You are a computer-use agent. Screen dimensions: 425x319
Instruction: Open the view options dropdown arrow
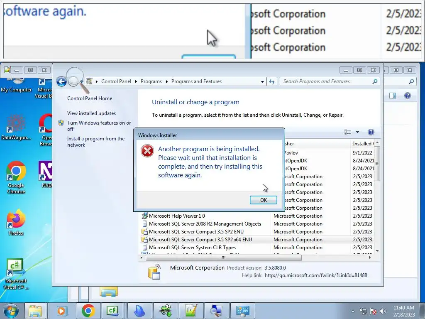[357, 132]
